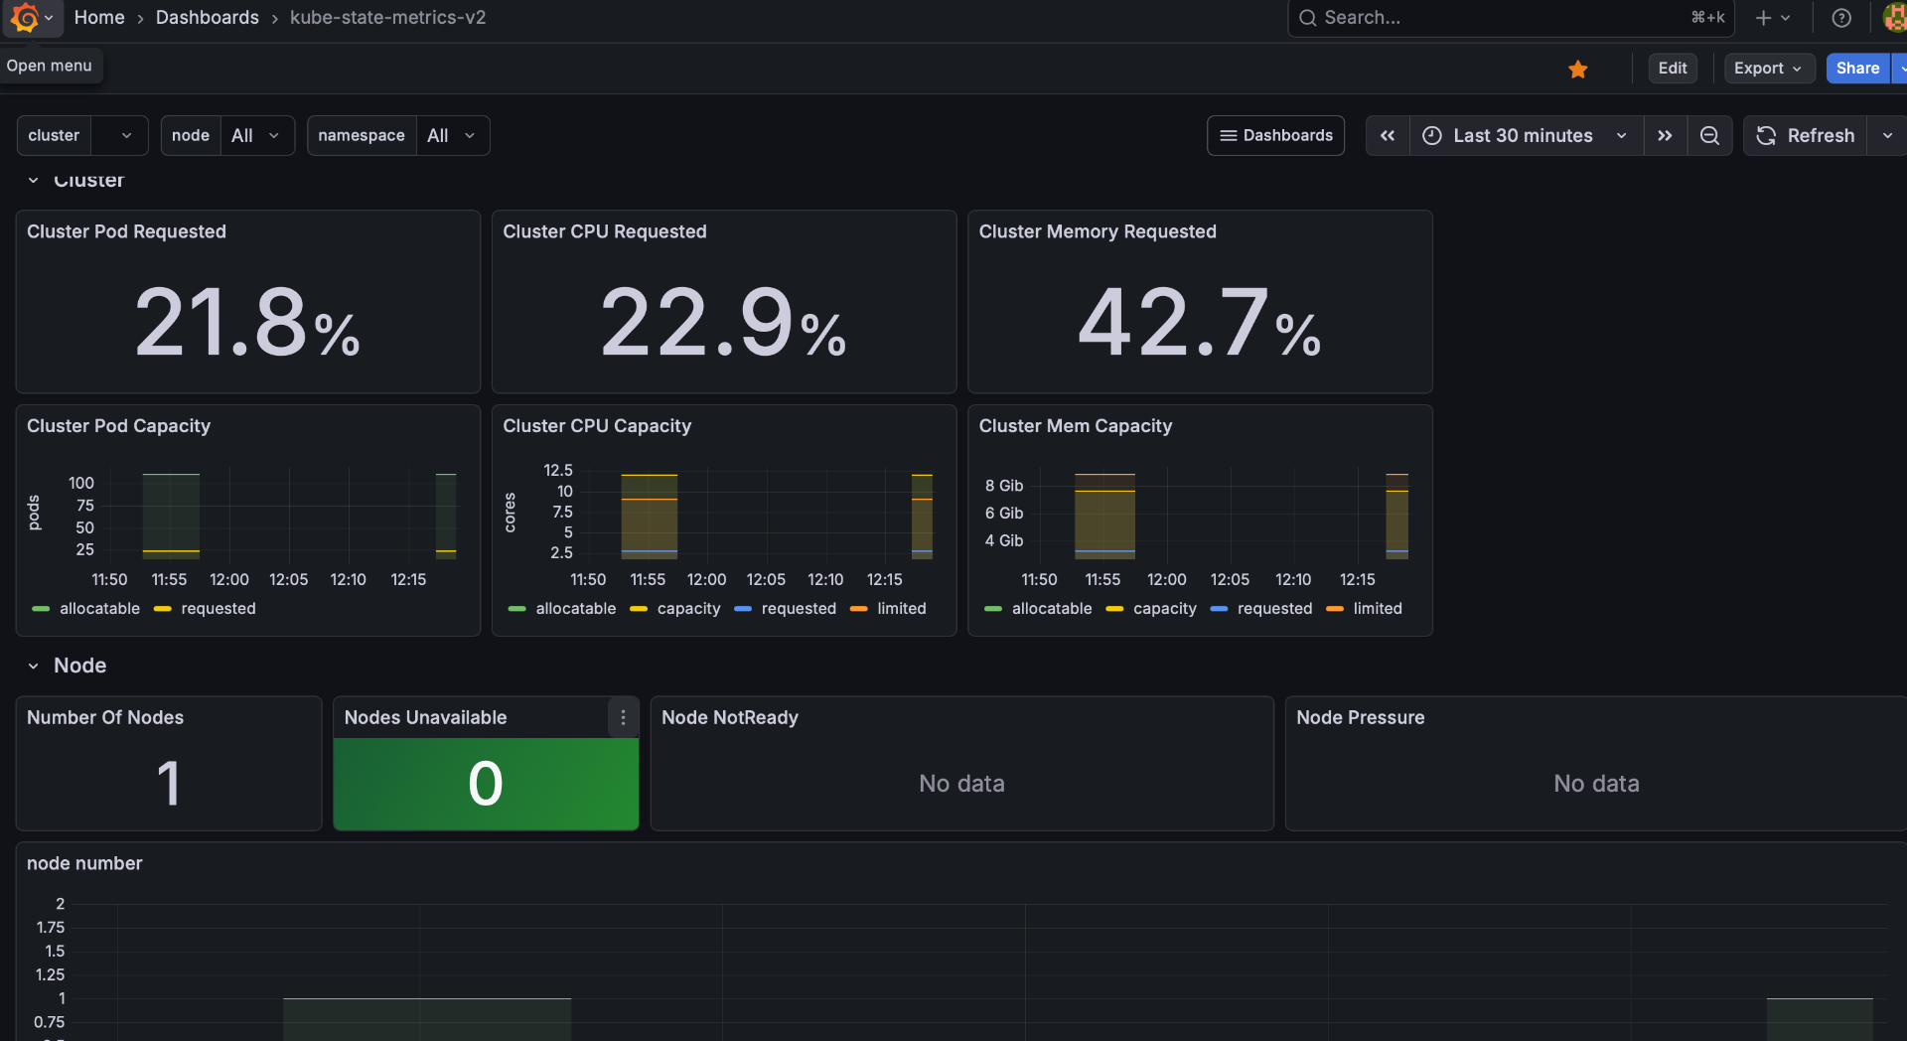Click node number panel title
The image size is (1907, 1041).
click(x=84, y=863)
